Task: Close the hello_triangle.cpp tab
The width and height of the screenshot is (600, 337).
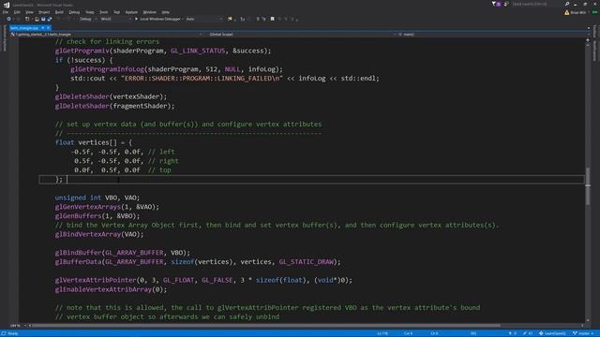Action: point(48,28)
